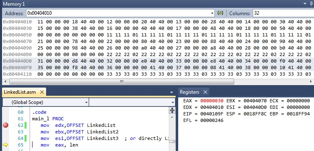This screenshot has width=314, height=151.
Task: Close the Registers tab
Action: click(205, 92)
